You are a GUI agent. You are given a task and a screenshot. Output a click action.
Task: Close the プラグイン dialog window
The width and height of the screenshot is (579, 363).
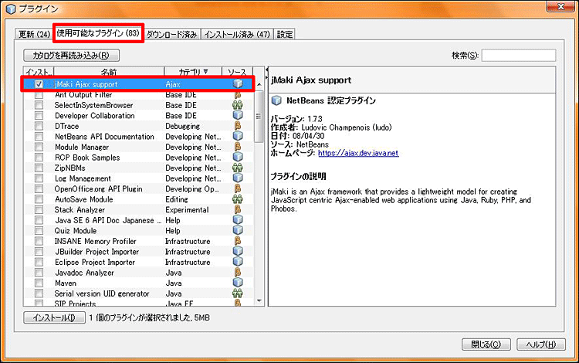tap(560, 6)
